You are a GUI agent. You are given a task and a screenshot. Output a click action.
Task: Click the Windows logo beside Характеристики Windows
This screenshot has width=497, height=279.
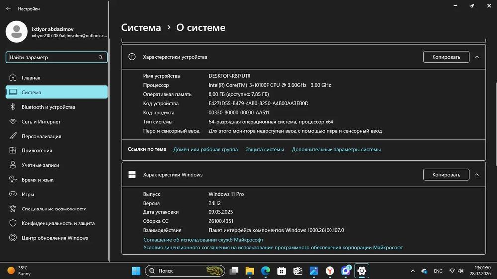coord(132,174)
